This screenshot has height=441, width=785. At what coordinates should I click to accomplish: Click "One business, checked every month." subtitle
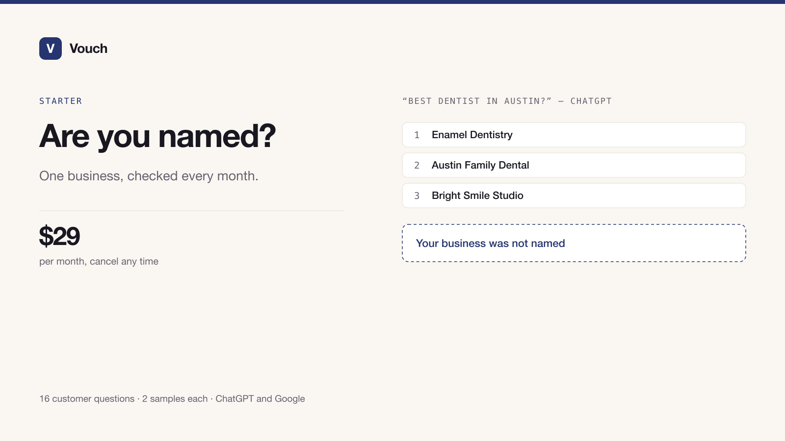149,176
